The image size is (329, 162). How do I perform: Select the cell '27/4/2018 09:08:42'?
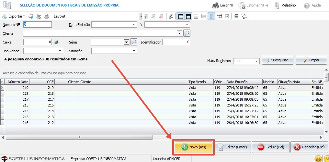(244, 88)
